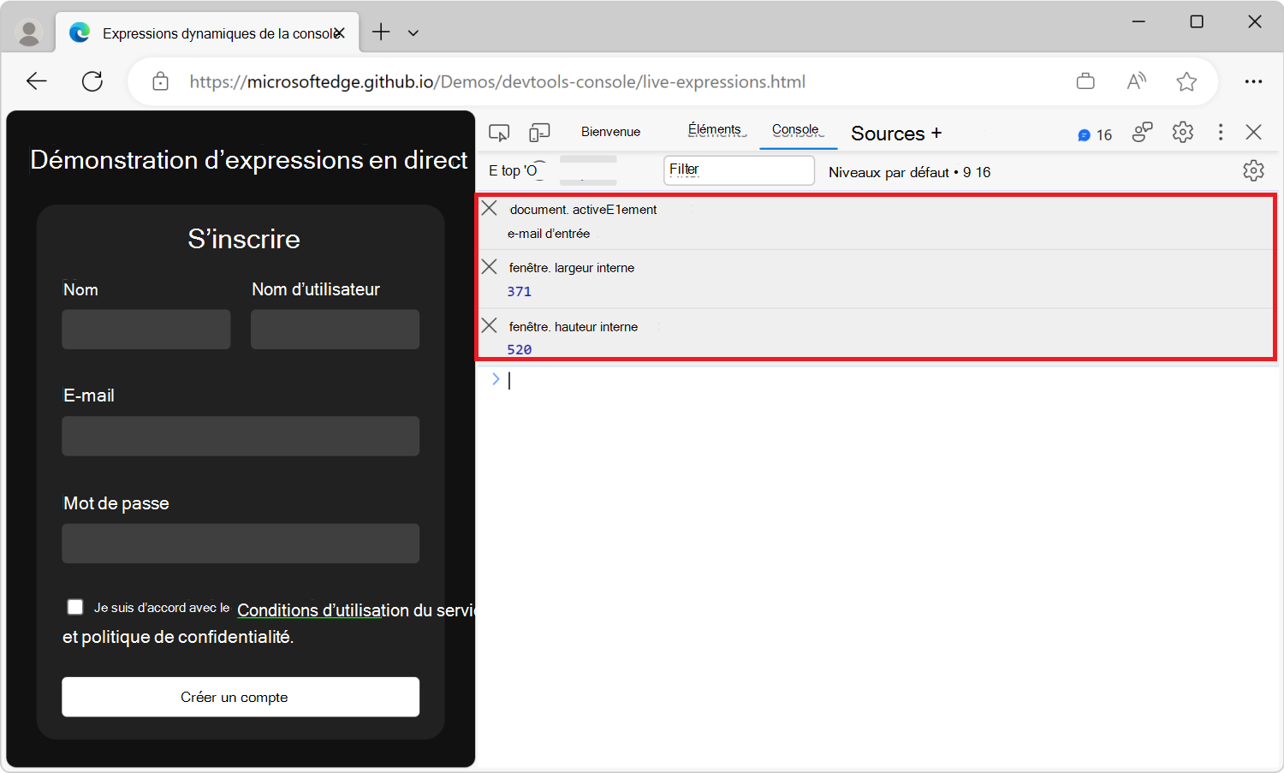Remove the document.activeElement live expression
The width and height of the screenshot is (1284, 773).
pos(489,208)
